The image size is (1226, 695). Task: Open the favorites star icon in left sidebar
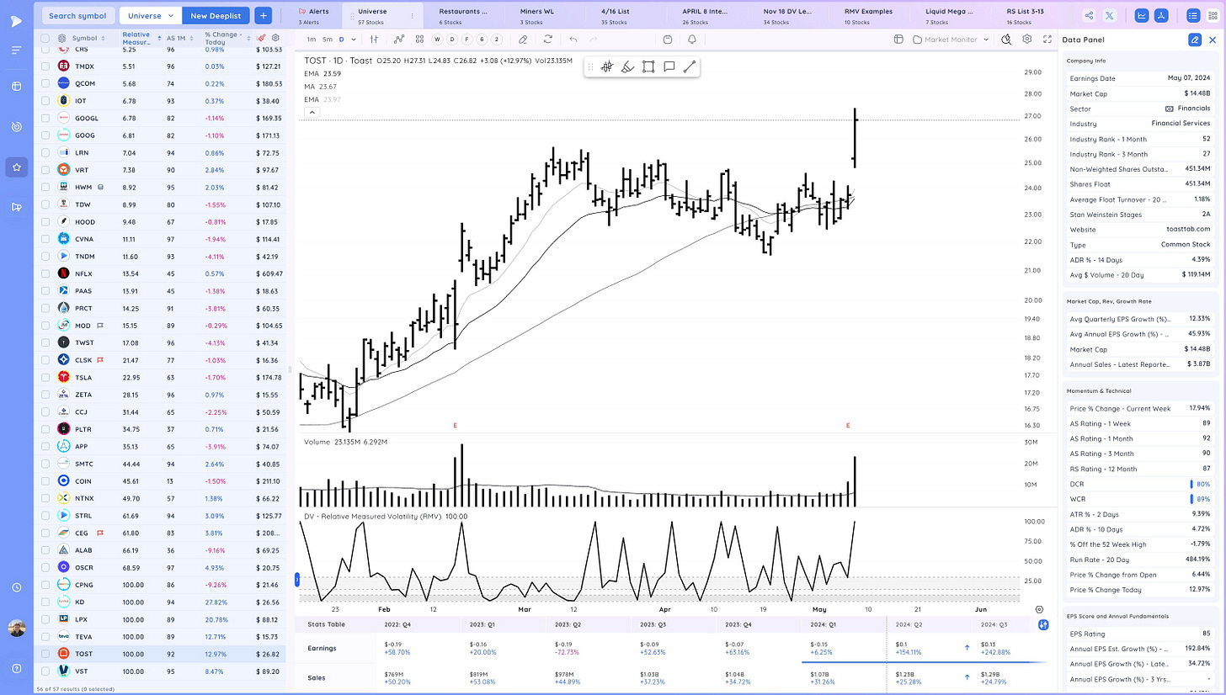(17, 167)
